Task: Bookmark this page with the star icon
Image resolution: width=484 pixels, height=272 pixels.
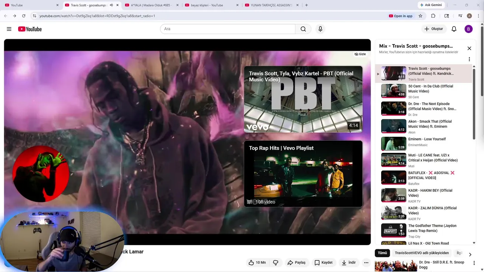Action: point(420,16)
